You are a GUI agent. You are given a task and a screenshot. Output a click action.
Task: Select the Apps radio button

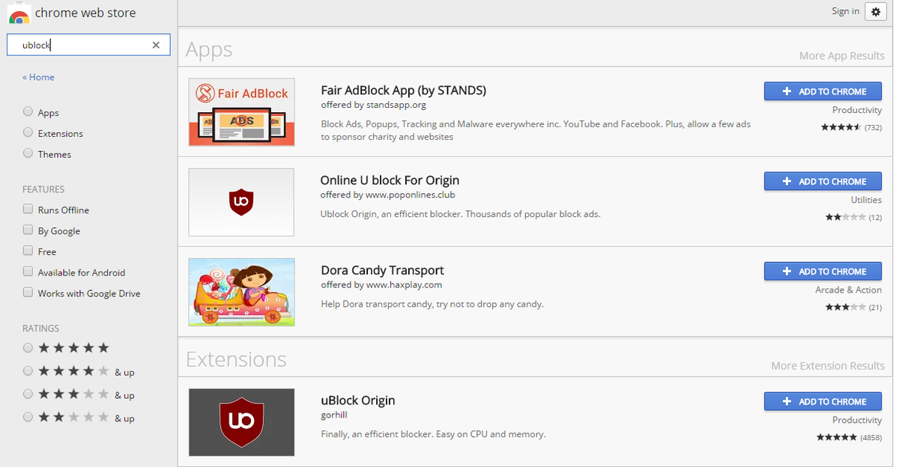(x=28, y=112)
